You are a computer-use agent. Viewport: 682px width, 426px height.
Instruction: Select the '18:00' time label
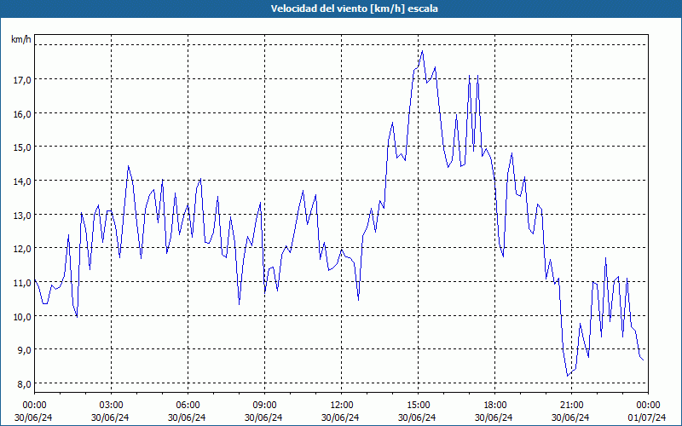tap(495, 406)
